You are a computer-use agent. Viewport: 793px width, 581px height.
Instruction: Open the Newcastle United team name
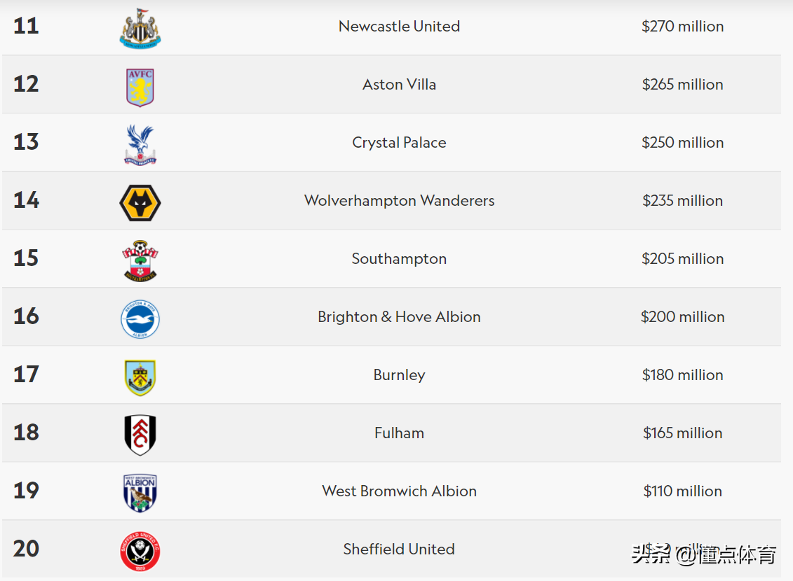click(x=399, y=26)
